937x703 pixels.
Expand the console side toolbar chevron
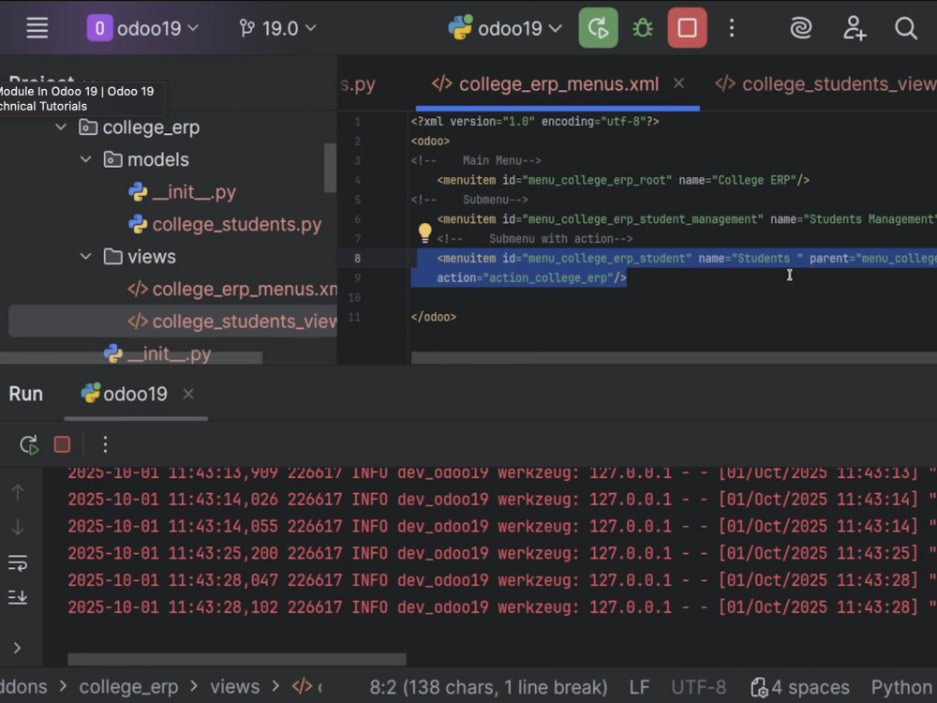(17, 648)
